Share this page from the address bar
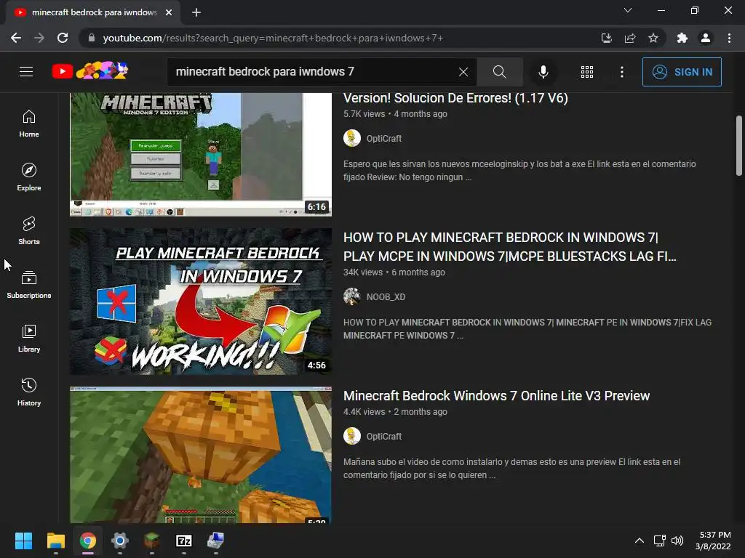This screenshot has width=745, height=558. pyautogui.click(x=630, y=38)
